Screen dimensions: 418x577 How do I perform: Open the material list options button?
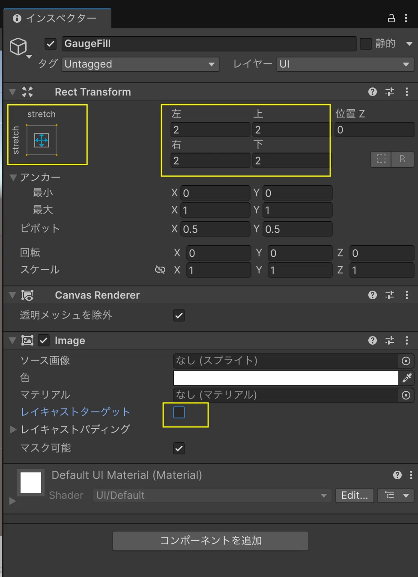point(396,496)
